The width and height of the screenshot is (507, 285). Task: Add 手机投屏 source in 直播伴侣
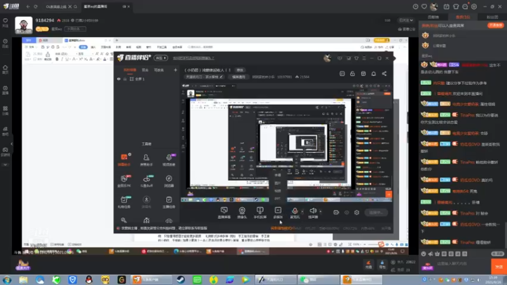point(260,213)
